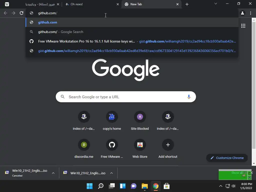Open the Web Store shortcut

(140, 148)
